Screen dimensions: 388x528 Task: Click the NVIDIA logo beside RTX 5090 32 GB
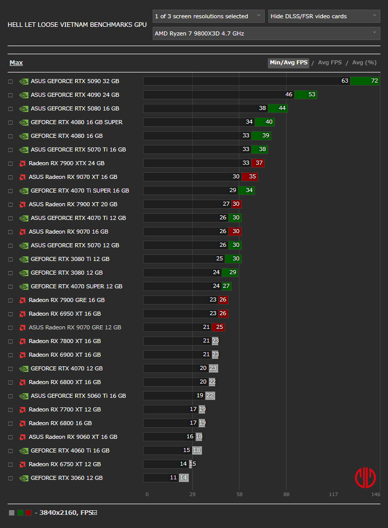pyautogui.click(x=24, y=82)
